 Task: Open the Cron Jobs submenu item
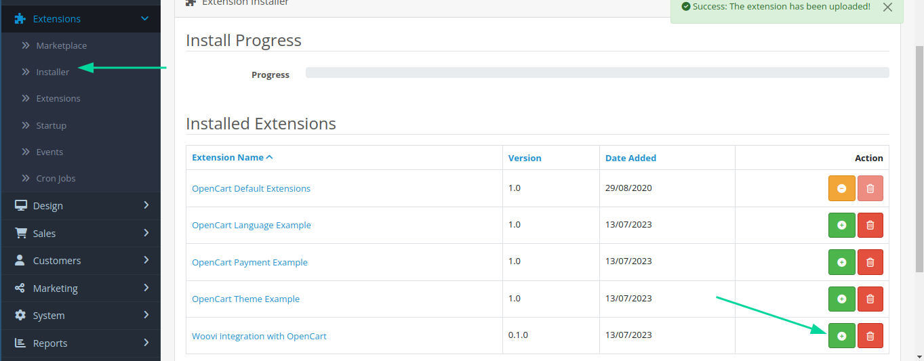pyautogui.click(x=56, y=178)
